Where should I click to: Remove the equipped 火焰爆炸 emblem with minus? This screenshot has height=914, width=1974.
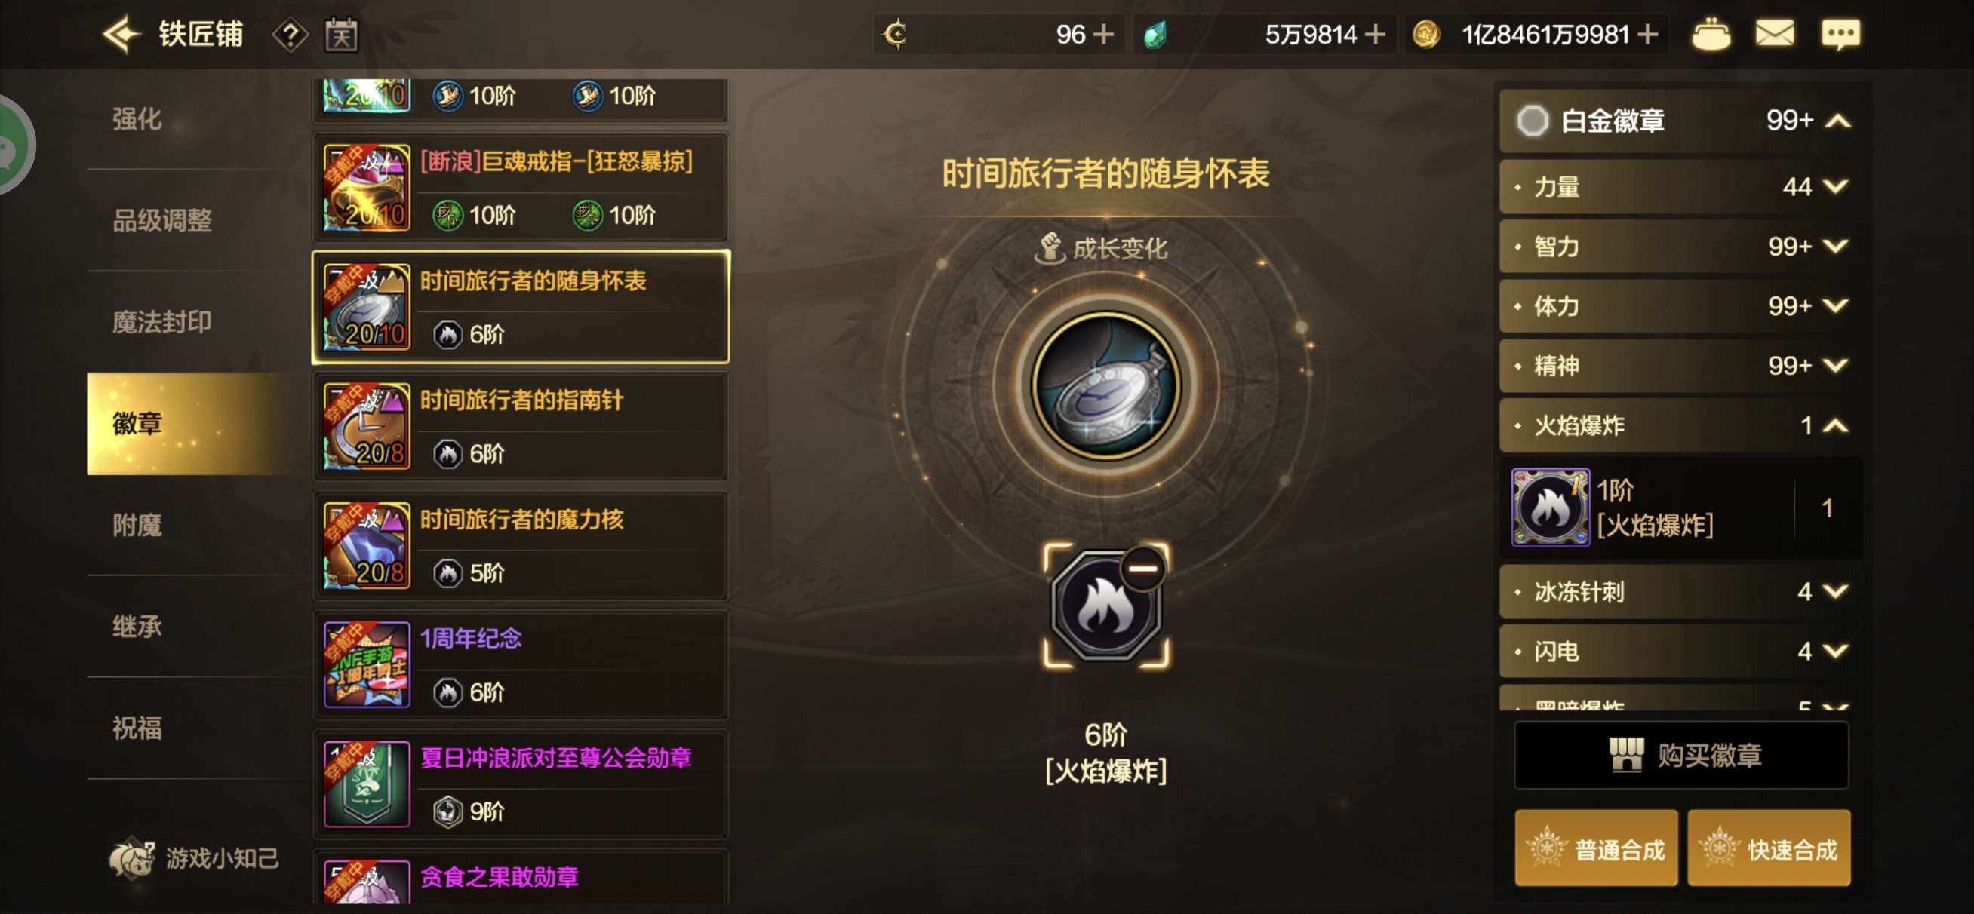click(x=1143, y=569)
